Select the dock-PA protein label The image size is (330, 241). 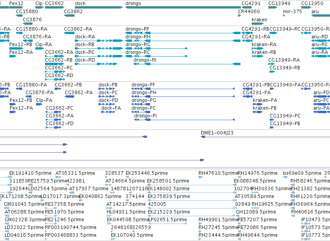[111, 108]
